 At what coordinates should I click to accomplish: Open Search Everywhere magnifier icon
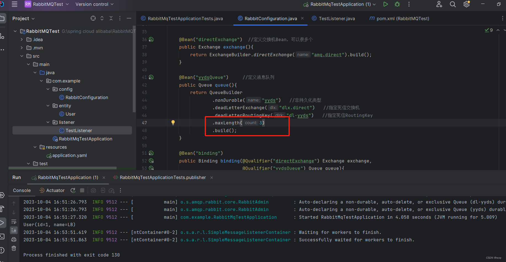click(453, 4)
